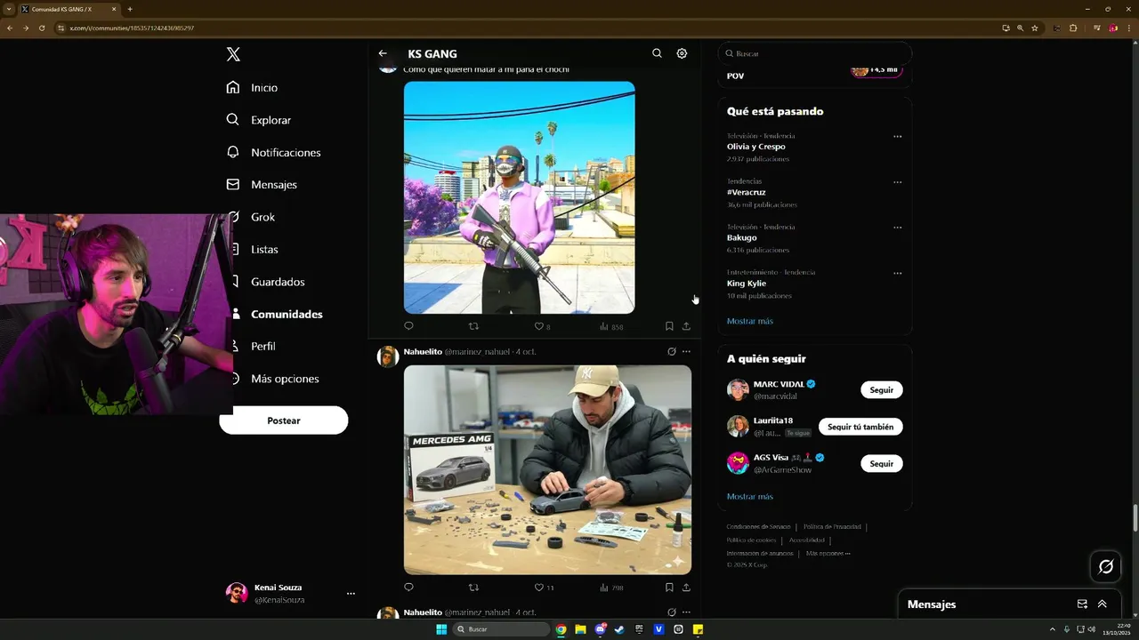This screenshot has height=640, width=1139.
Task: Open options for Olivia y Crespo trend
Action: (897, 136)
